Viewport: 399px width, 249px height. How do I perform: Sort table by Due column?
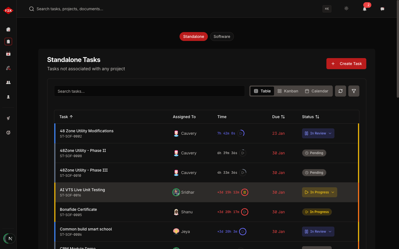tap(278, 117)
